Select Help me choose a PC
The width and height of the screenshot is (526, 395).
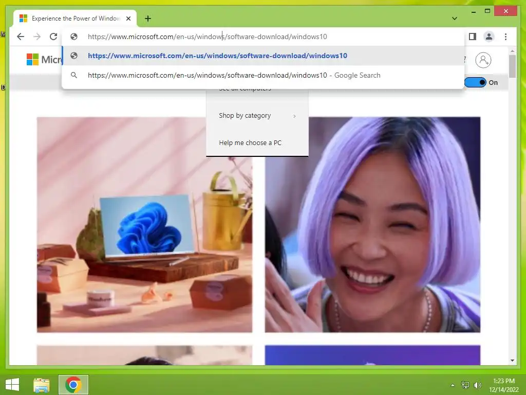tap(250, 143)
